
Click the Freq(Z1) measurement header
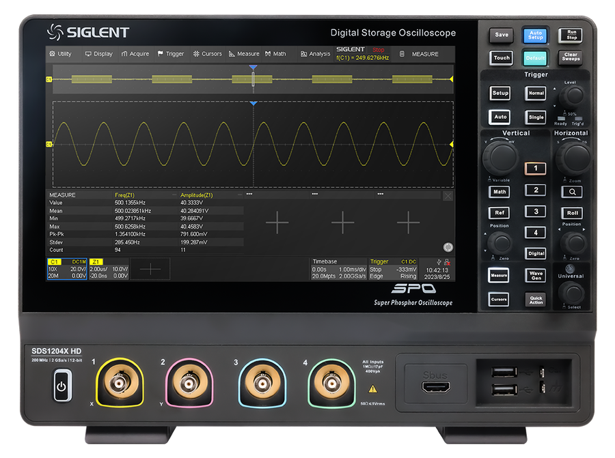coord(125,195)
